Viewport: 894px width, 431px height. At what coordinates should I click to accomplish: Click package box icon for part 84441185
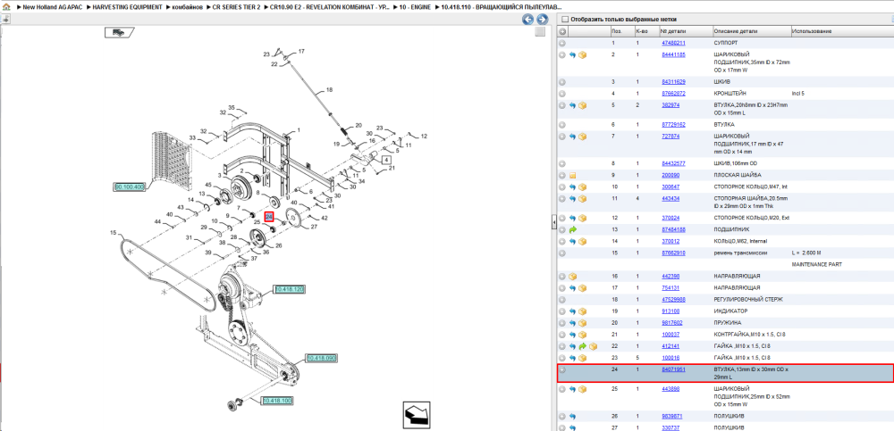click(x=582, y=55)
